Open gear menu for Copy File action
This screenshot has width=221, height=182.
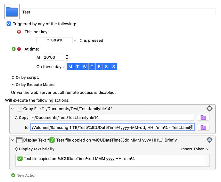coord(209,108)
